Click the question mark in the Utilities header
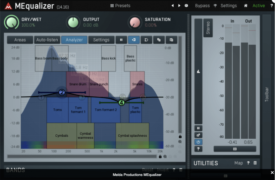 pyautogui.click(x=248, y=163)
